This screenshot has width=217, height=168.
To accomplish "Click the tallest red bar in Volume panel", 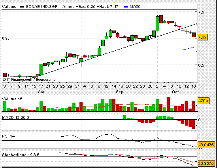I will coord(168,104).
